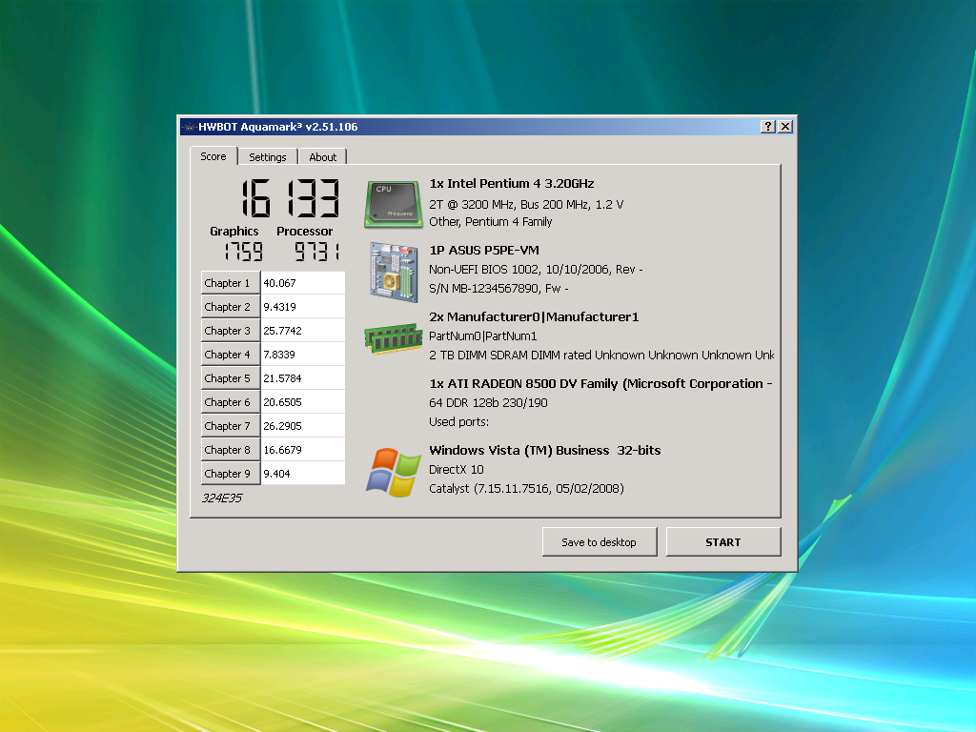The width and height of the screenshot is (976, 732).
Task: Click the Chapter 7 value 26.2905
Action: [x=302, y=426]
